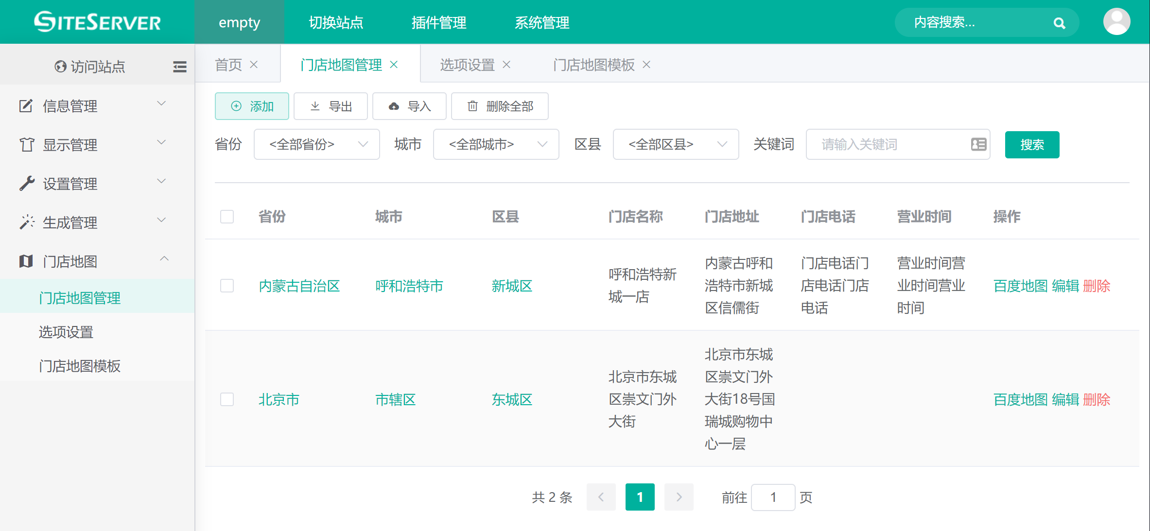1150x531 pixels.
Task: Open 系统管理 in top navigation
Action: (541, 22)
